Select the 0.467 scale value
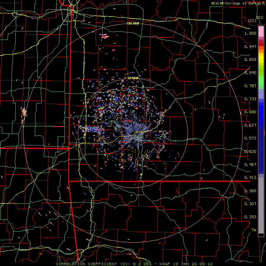The width and height of the screenshot is (266, 266). pos(250,165)
